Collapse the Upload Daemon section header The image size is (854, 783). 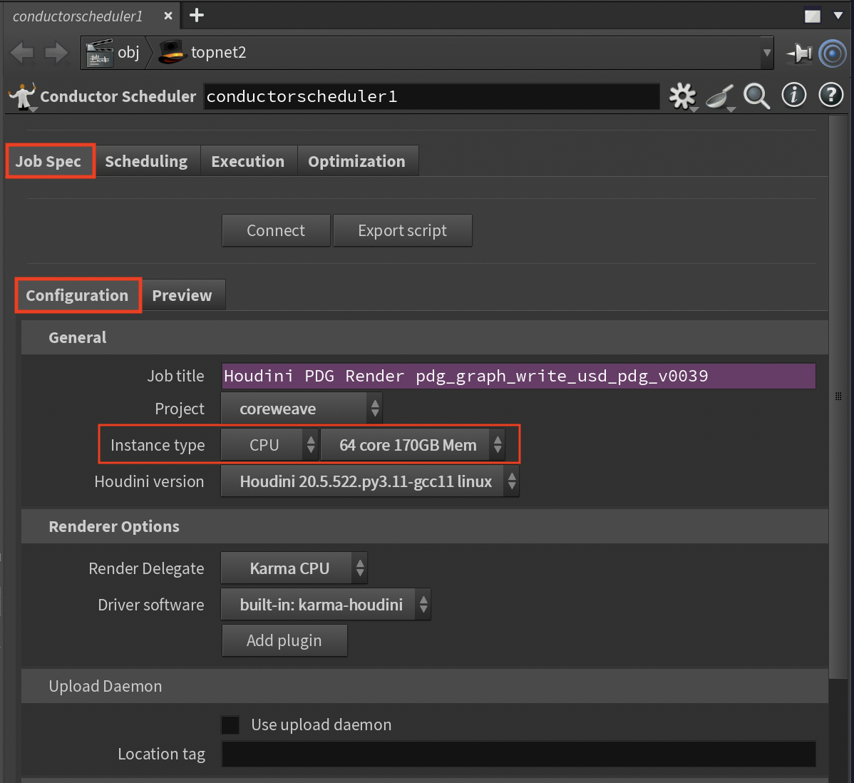click(425, 686)
